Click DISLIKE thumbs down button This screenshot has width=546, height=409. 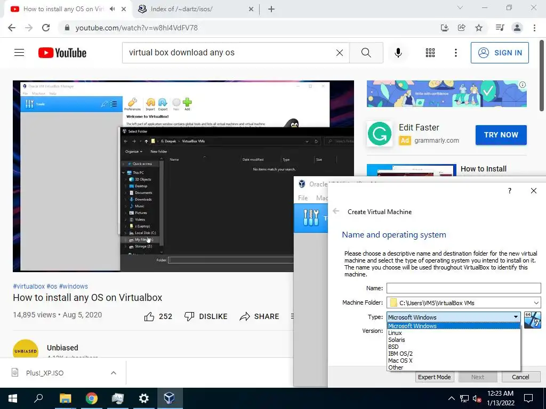coord(206,316)
